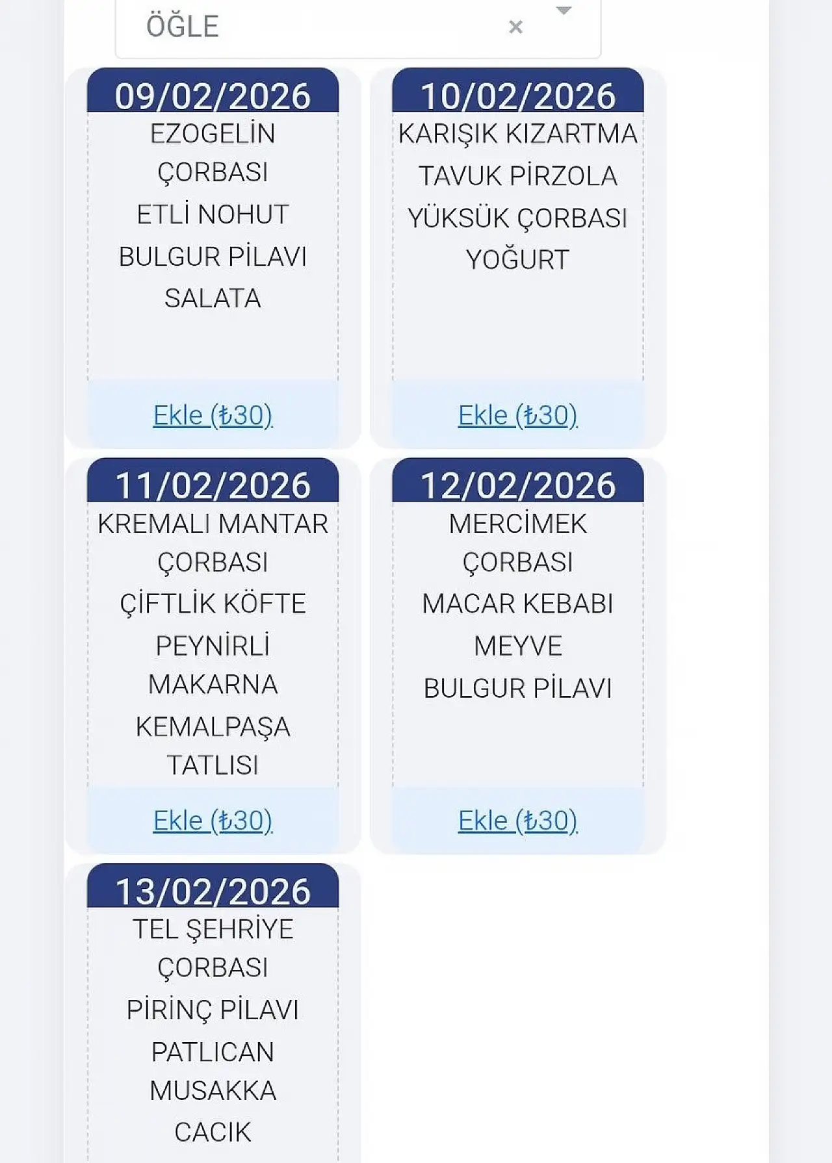Viewport: 832px width, 1163px height.
Task: Select the 13/02/2026 date header
Action: [x=213, y=890]
